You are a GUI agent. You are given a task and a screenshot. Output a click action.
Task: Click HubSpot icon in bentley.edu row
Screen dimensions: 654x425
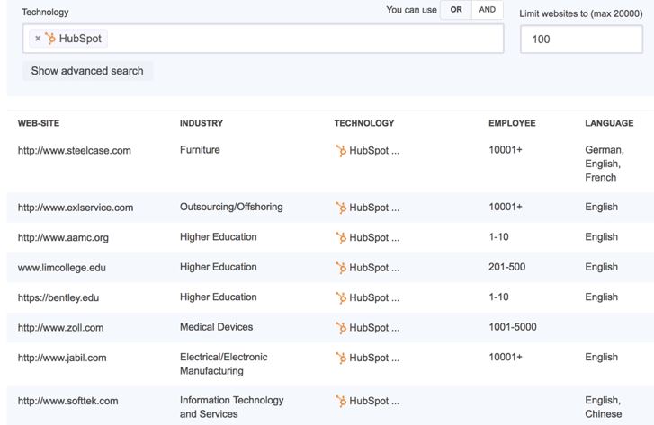click(341, 297)
